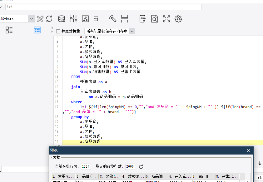Click the 发货仓 column header
The height and width of the screenshot is (182, 263).
click(64, 176)
